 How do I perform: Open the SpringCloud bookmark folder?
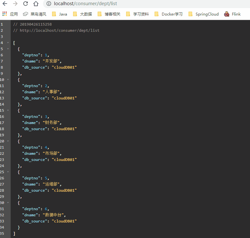click(203, 14)
